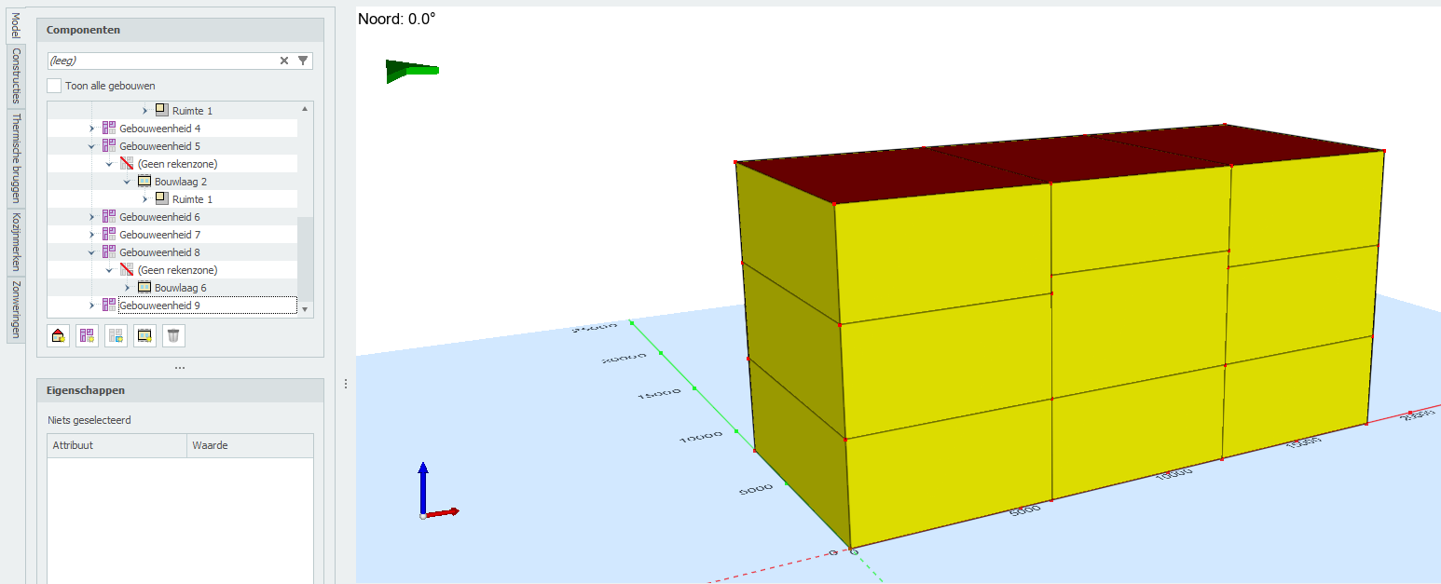
Task: Click the add building unit icon button
Action: (x=88, y=336)
